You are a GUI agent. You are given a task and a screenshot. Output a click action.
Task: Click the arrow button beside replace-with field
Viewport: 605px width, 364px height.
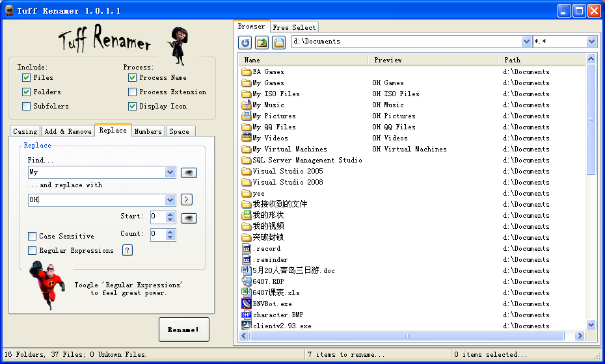[x=187, y=200]
